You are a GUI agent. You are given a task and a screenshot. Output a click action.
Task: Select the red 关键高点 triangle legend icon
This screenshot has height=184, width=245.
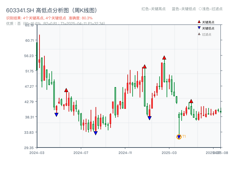[x=199, y=21]
